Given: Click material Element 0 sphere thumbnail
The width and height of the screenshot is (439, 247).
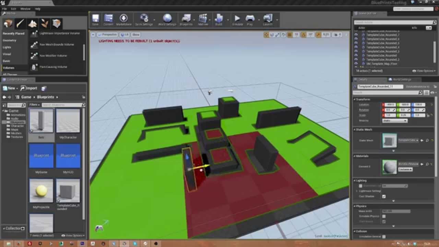Looking at the screenshot, I should click(390, 167).
